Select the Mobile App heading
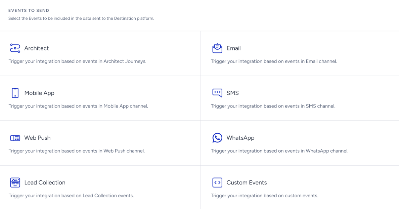Viewport: 399px width, 209px height. coord(39,93)
